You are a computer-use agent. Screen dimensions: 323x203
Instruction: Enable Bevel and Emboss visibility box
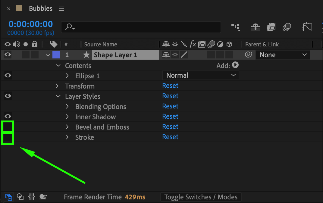pos(8,127)
